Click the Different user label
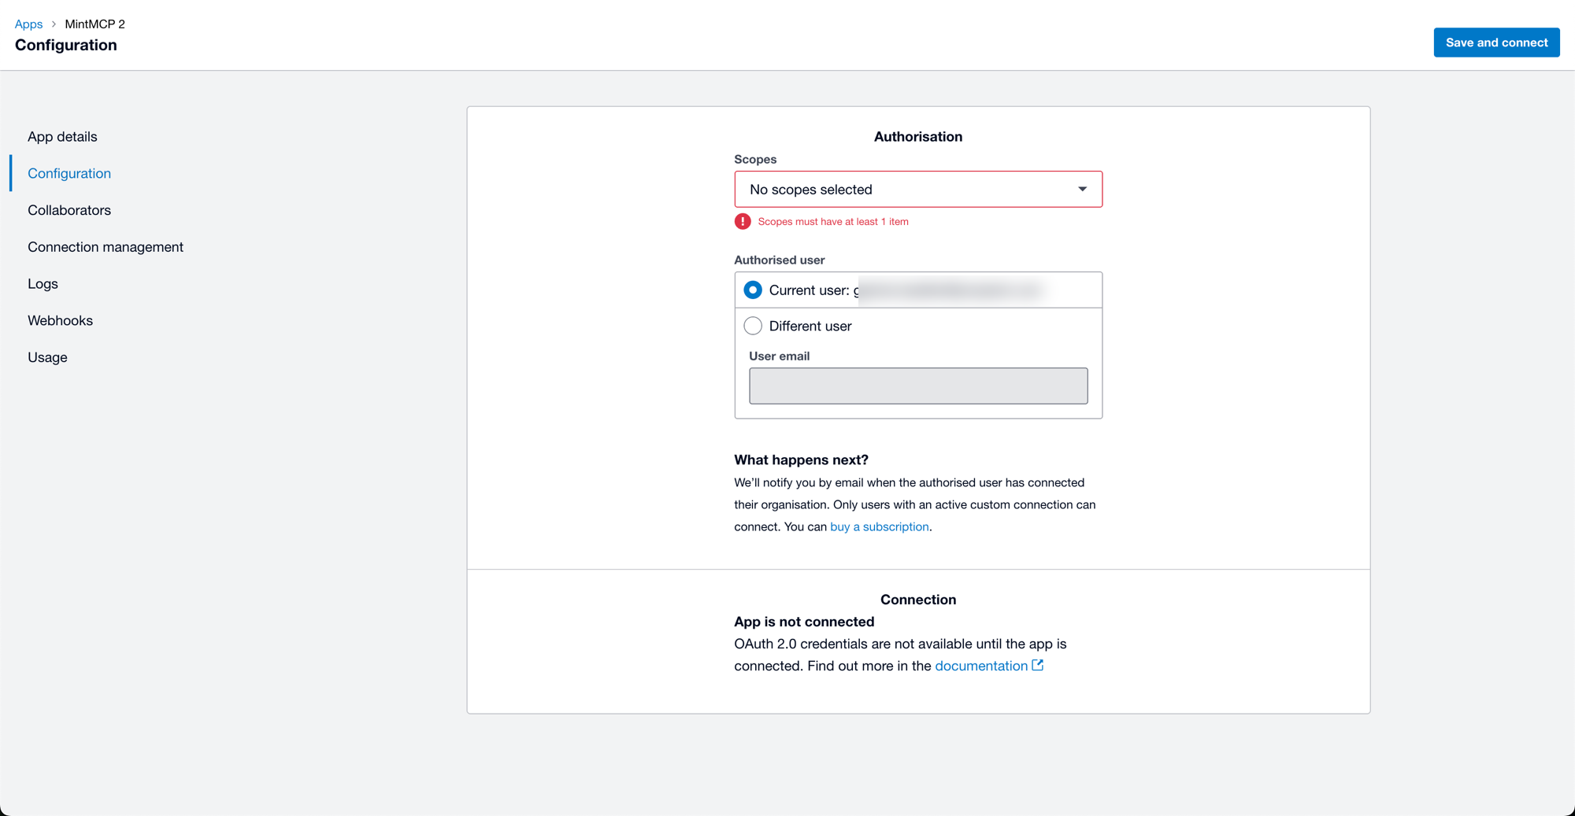1575x816 pixels. click(x=810, y=326)
